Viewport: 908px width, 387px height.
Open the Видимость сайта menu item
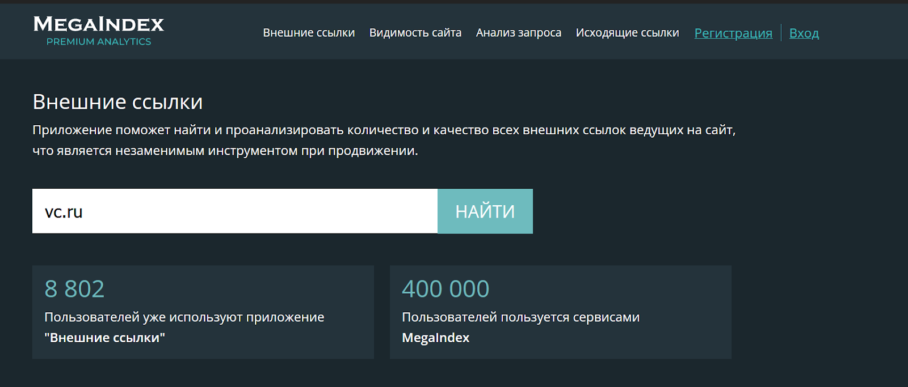click(415, 33)
